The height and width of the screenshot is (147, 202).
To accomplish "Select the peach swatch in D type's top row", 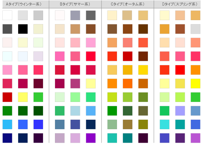I will tap(180, 15).
